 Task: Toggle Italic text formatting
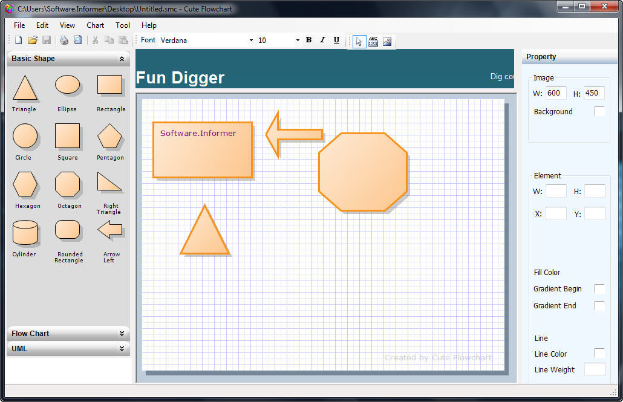[x=322, y=40]
